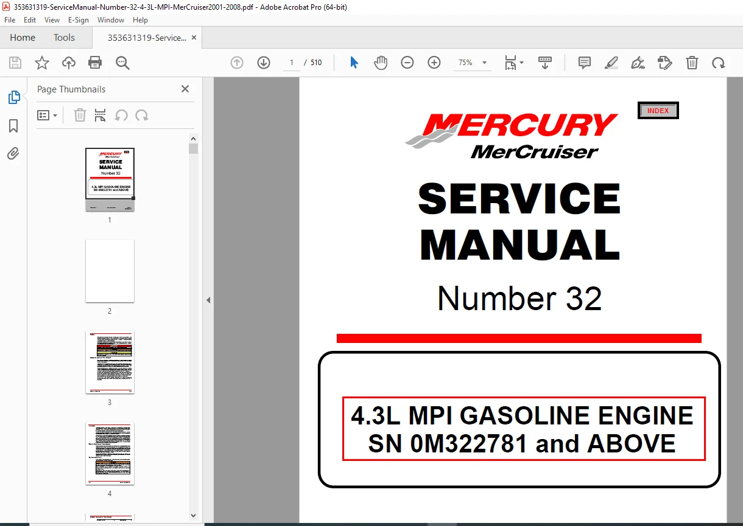Open the Bookmarks sidebar panel
The height and width of the screenshot is (526, 743).
tap(13, 126)
